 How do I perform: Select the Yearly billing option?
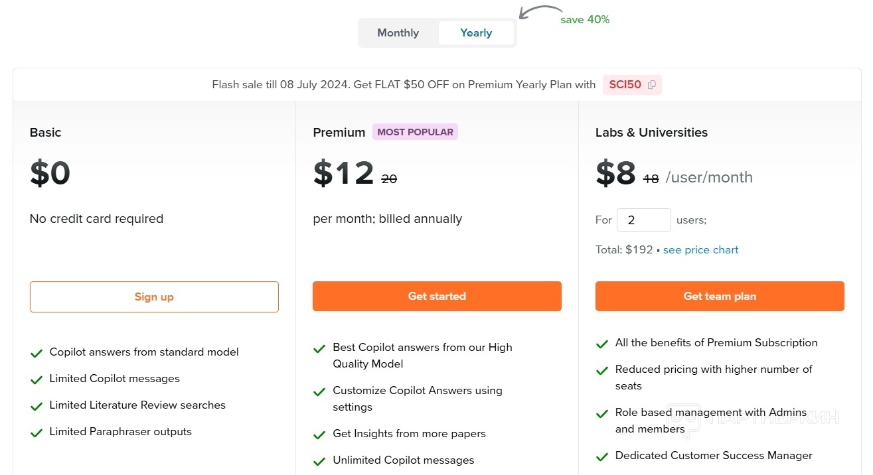pyautogui.click(x=476, y=33)
